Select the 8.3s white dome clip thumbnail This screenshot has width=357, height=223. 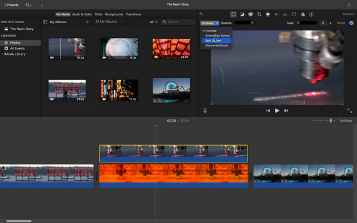tap(119, 49)
